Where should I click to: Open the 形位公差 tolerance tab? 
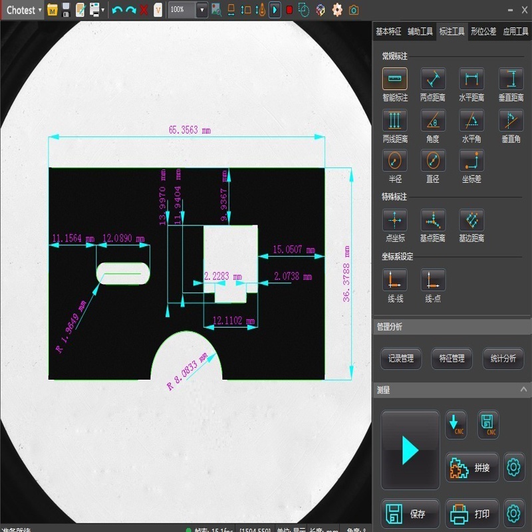[483, 31]
